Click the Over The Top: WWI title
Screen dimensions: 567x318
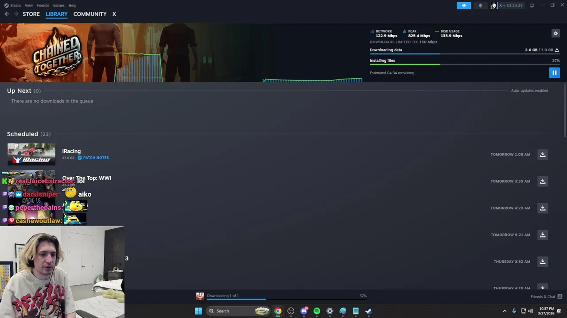pos(86,178)
